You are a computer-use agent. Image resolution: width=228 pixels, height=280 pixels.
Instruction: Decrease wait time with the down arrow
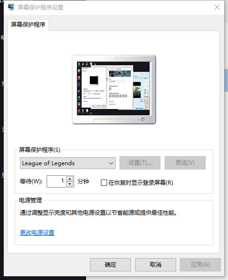[70, 184]
